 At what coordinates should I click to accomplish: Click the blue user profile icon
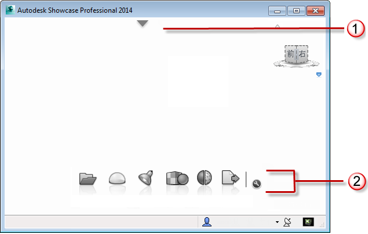(207, 222)
